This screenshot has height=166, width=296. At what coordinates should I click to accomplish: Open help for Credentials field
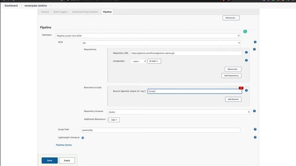tap(246, 60)
